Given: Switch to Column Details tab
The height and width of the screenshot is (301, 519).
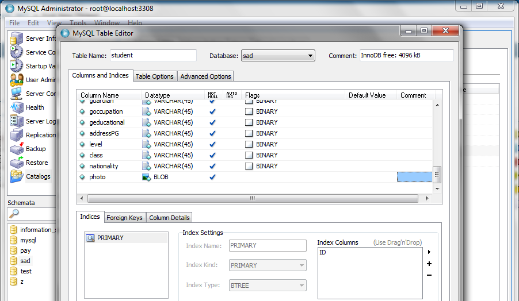Looking at the screenshot, I should [169, 218].
